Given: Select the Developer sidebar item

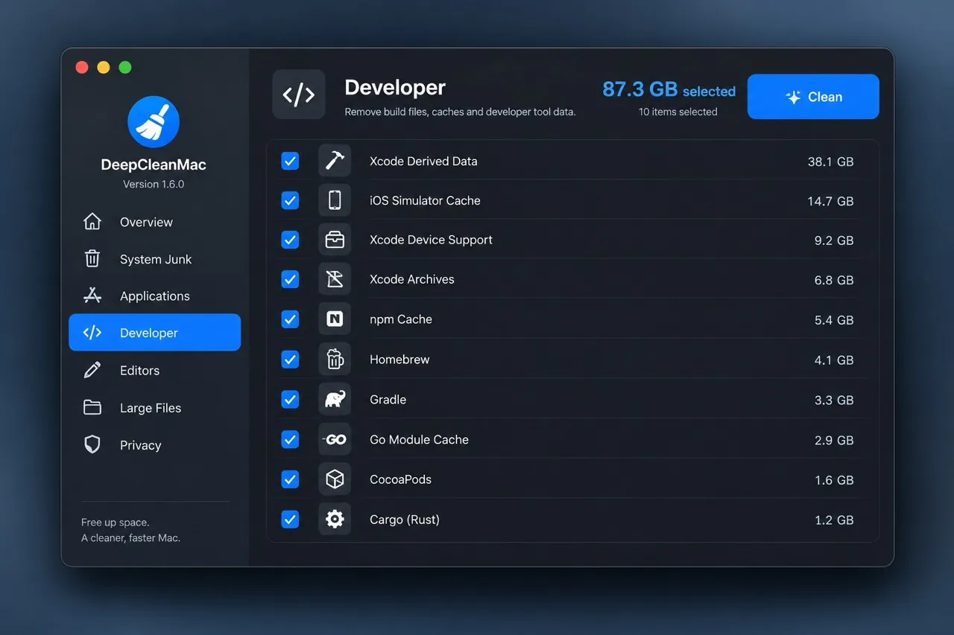Looking at the screenshot, I should [x=154, y=333].
